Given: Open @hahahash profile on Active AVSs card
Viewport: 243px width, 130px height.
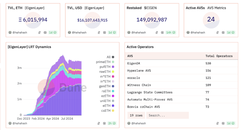Looking at the screenshot, I should pyautogui.click(x=198, y=32).
